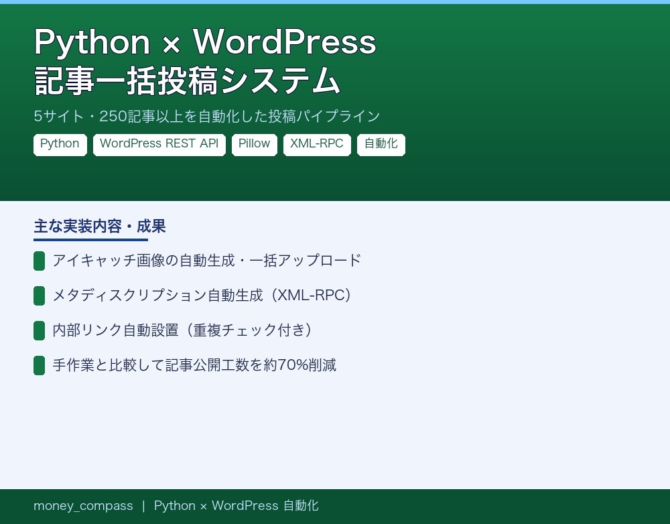Click money_compass in the footer
Viewport: 670px width, 524px height.
(x=83, y=506)
